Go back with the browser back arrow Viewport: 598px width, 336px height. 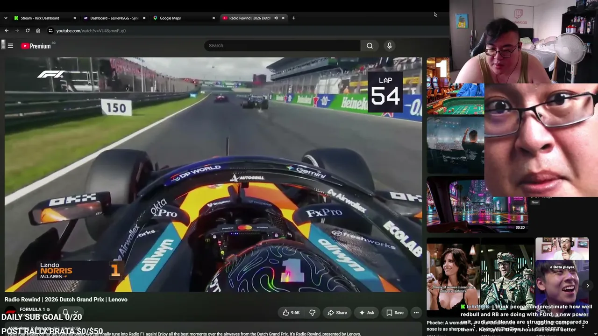(7, 30)
